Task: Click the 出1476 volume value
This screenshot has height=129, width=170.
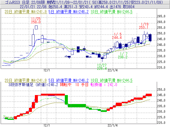Action: point(115,7)
